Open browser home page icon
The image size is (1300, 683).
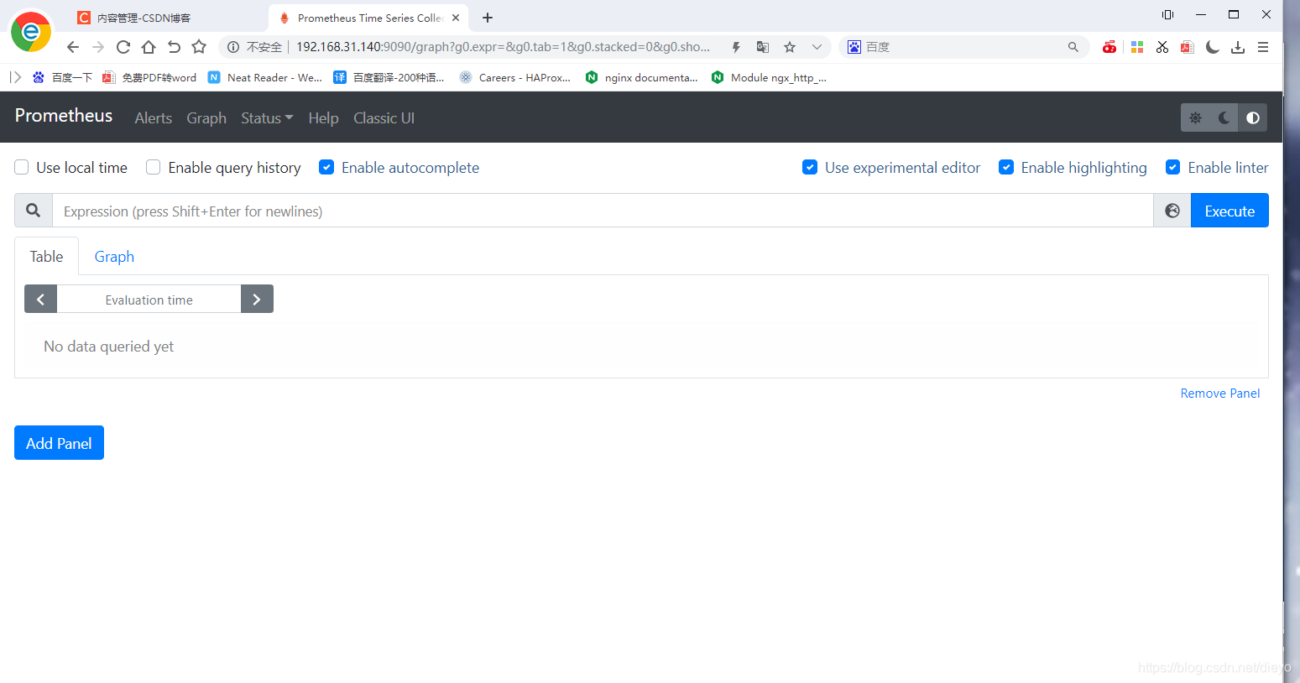pyautogui.click(x=149, y=47)
